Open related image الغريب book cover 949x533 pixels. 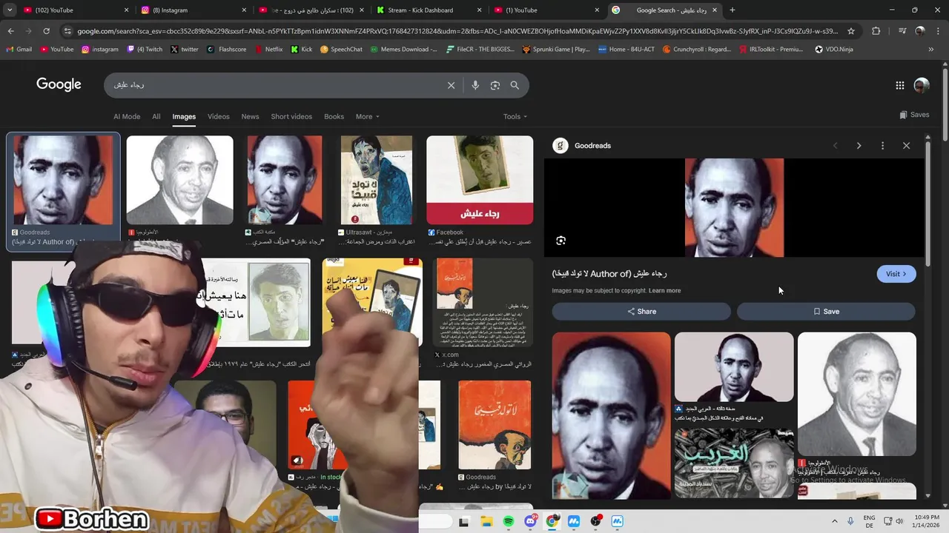734,463
